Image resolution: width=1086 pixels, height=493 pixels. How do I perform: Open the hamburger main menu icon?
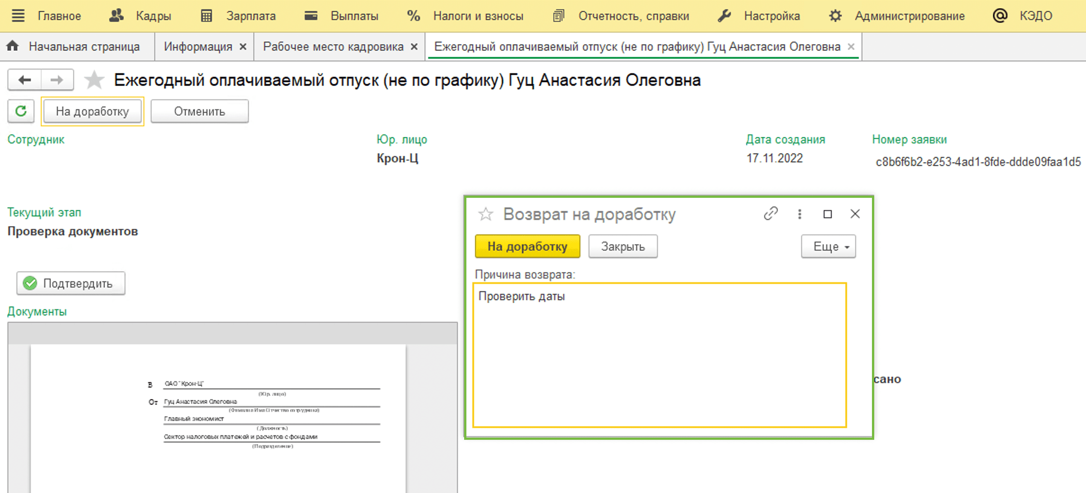click(x=18, y=16)
